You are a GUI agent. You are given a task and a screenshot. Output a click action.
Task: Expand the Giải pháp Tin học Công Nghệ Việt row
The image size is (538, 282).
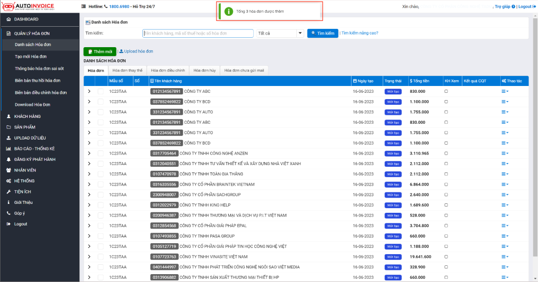click(89, 246)
